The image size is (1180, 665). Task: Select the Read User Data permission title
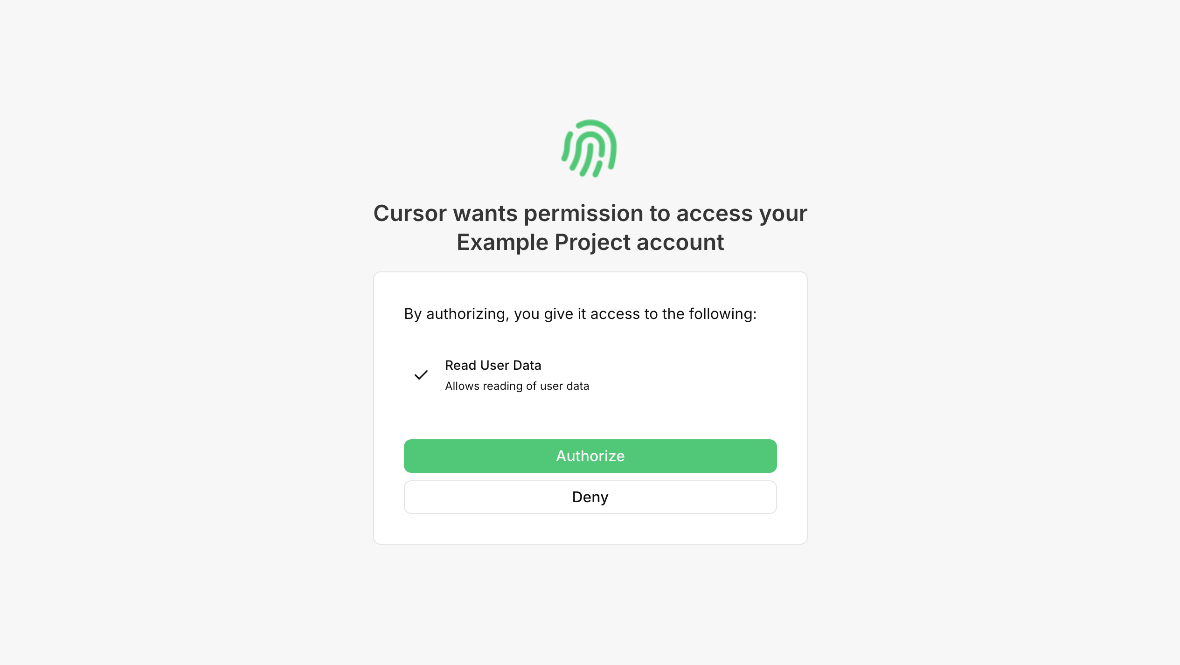tap(493, 365)
